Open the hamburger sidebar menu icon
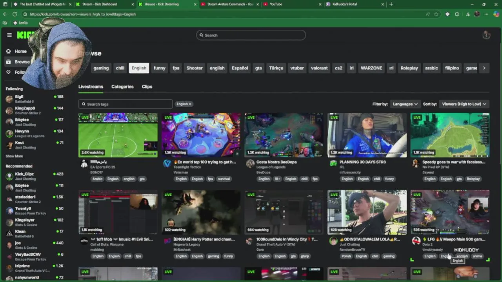 (x=9, y=35)
